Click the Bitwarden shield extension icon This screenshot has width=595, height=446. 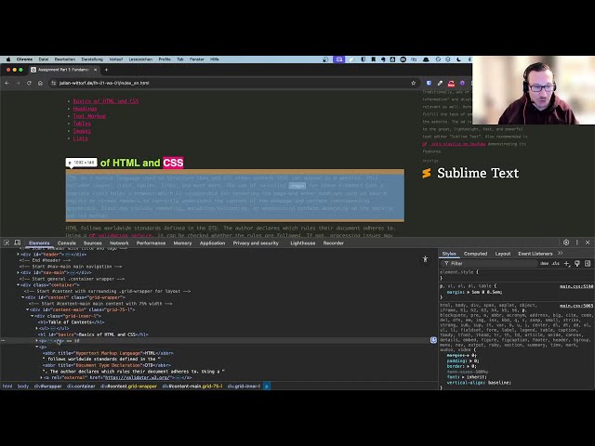pyautogui.click(x=429, y=83)
